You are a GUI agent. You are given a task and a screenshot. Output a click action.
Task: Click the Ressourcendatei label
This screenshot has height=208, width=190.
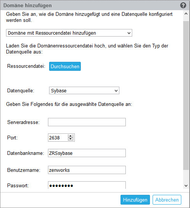click(26, 66)
